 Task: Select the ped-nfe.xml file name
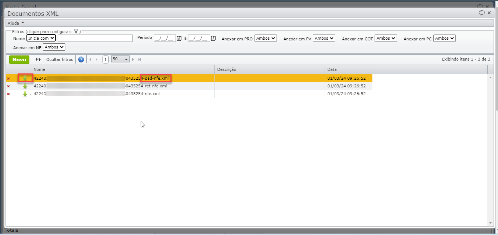101,78
